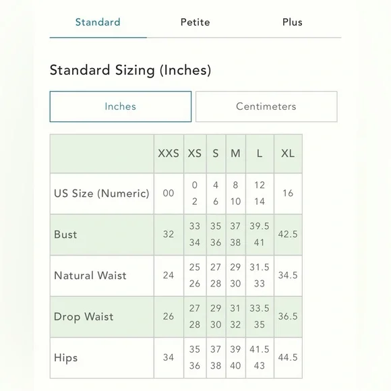Select the Standard sizing tab
This screenshot has width=391, height=391.
click(98, 22)
